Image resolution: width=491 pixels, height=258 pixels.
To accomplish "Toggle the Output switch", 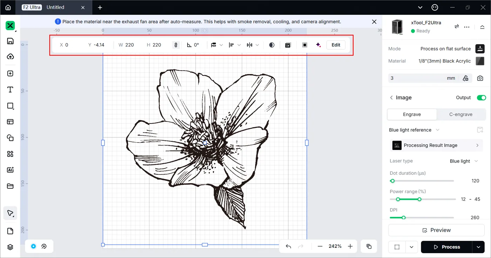I will [481, 98].
